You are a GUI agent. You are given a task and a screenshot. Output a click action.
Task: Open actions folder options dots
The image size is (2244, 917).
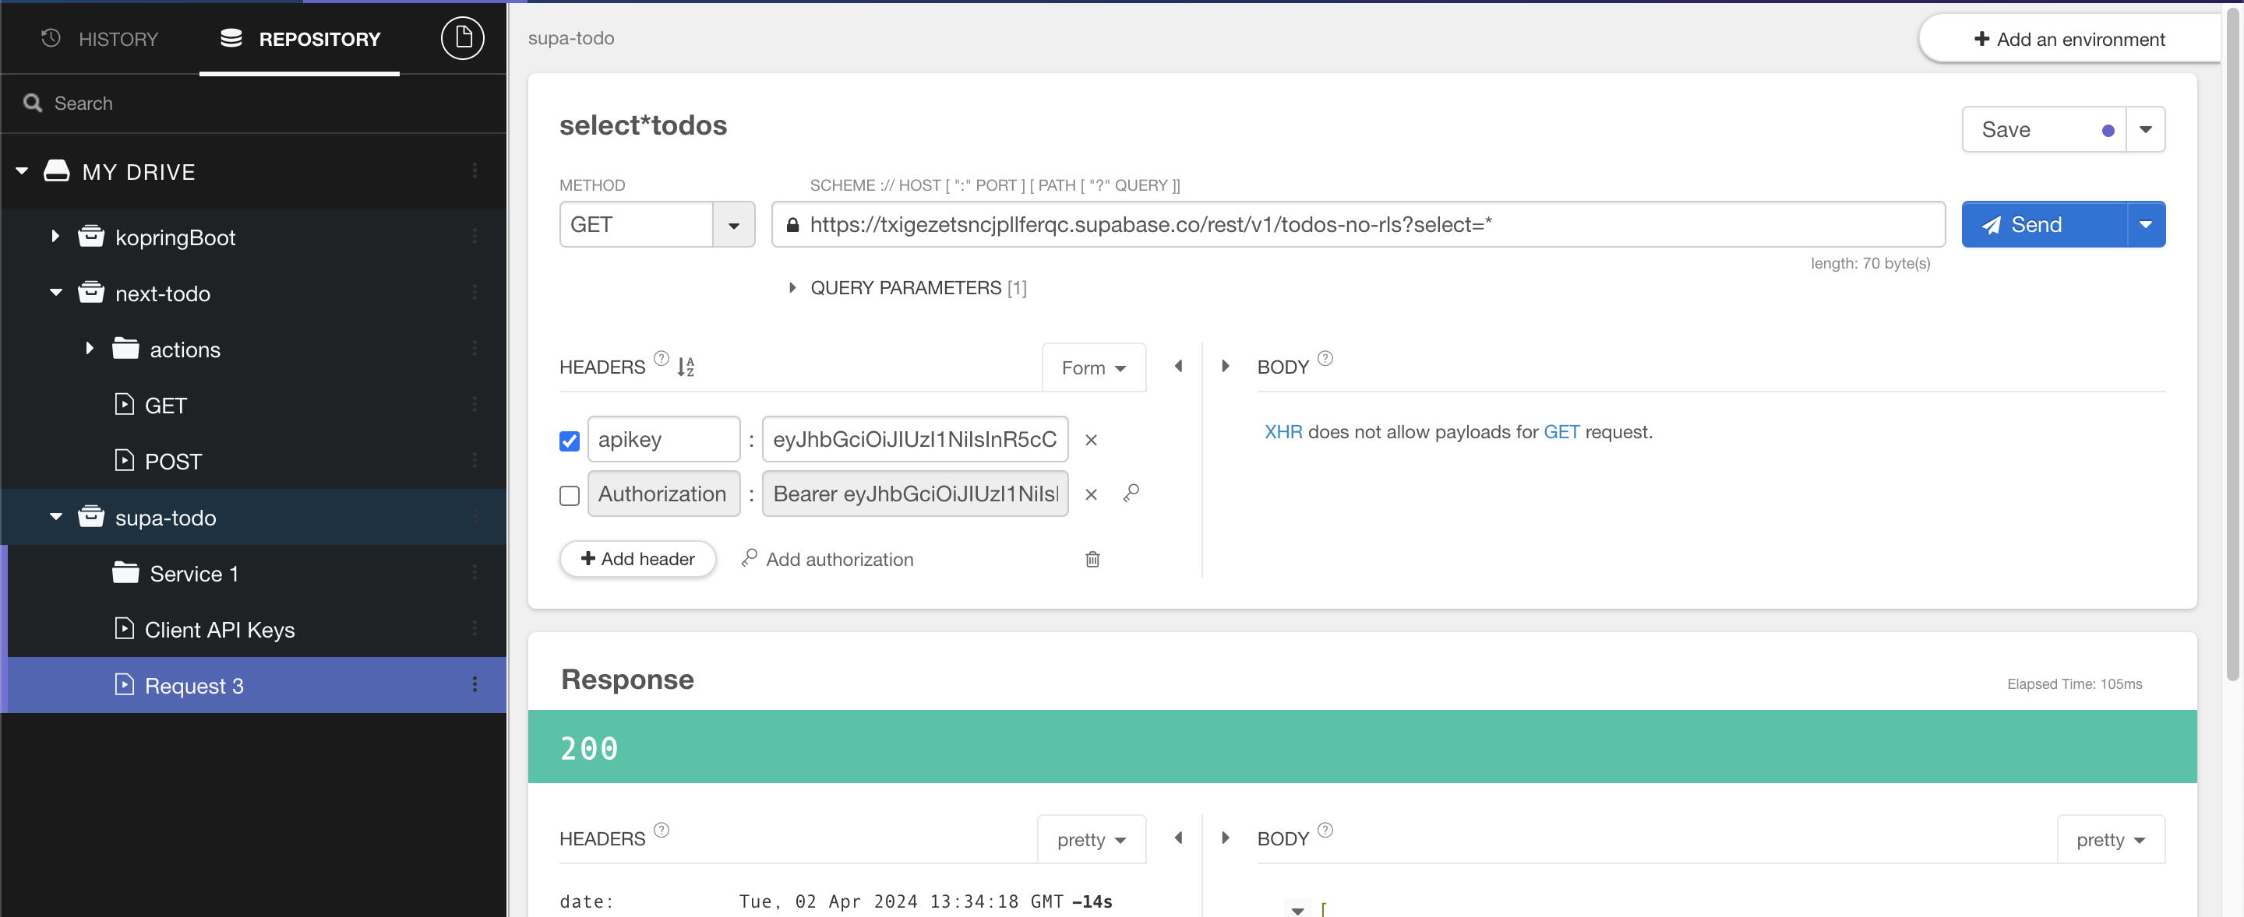pos(475,349)
